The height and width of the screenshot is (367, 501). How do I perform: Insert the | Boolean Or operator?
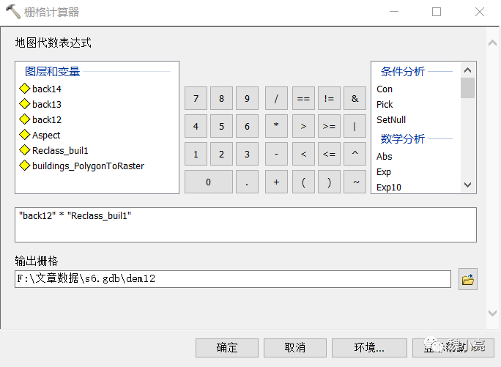(355, 126)
